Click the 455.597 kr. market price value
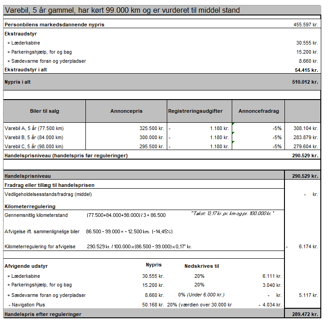 click(x=305, y=25)
